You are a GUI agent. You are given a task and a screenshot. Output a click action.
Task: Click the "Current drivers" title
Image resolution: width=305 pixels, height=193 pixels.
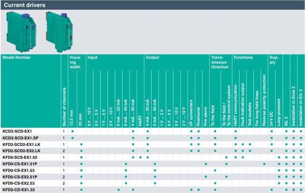tap(24, 5)
